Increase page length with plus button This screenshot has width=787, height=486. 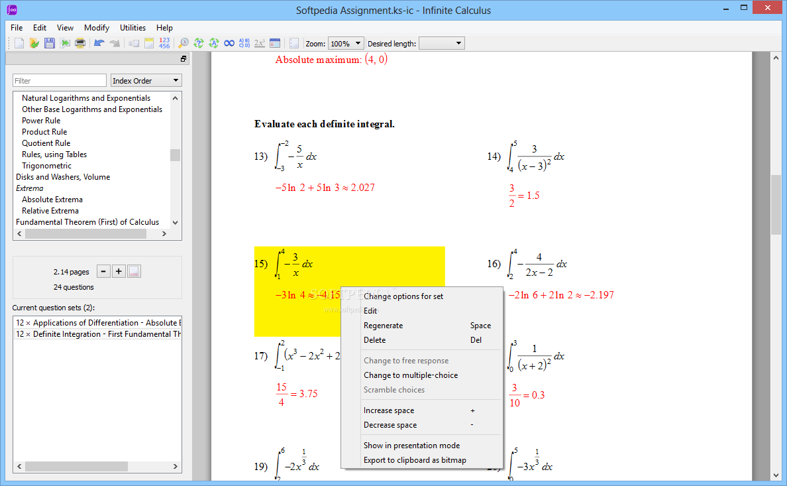pyautogui.click(x=119, y=271)
